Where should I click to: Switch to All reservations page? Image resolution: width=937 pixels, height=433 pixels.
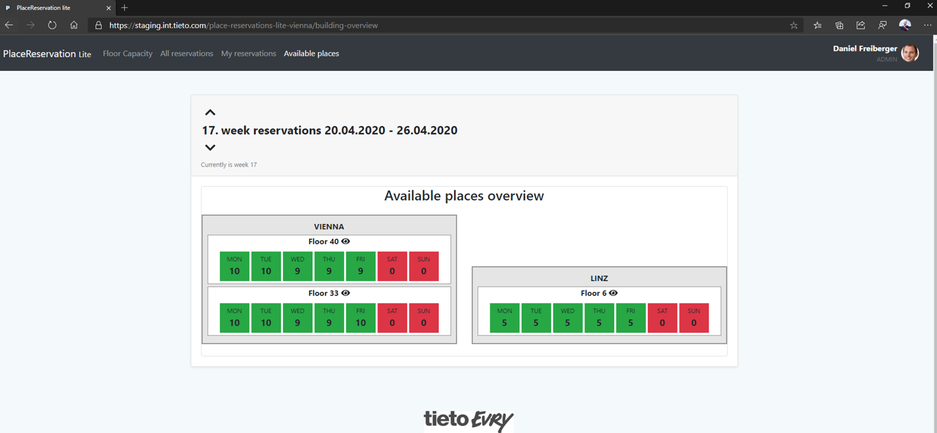(187, 53)
